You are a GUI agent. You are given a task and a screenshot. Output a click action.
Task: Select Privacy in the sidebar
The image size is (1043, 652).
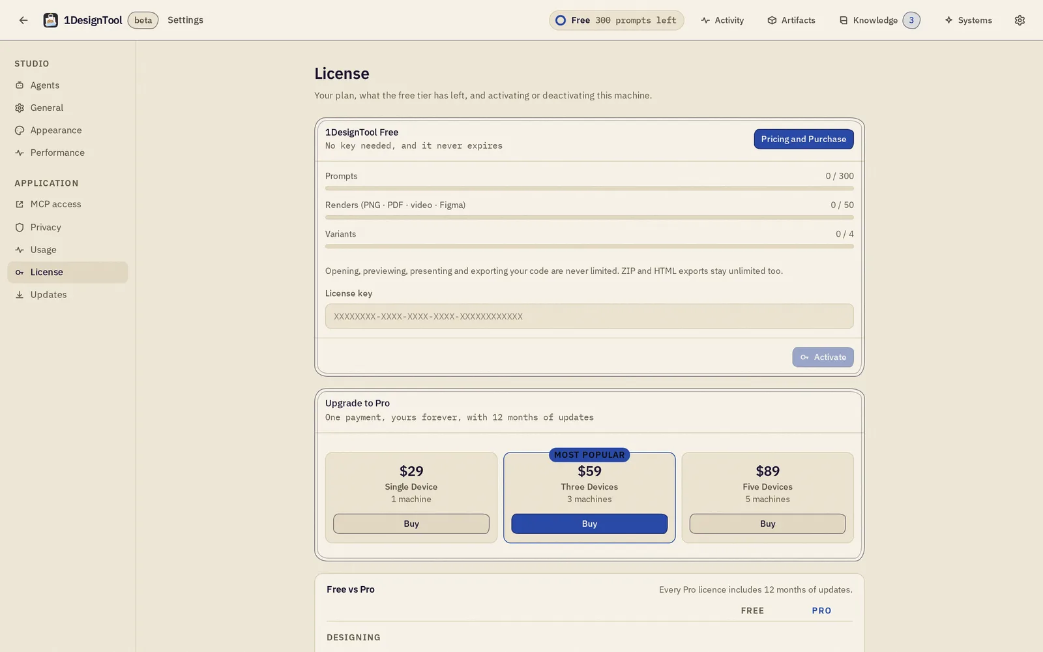(x=68, y=227)
